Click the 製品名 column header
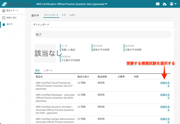The image size is (180, 124). (39, 77)
